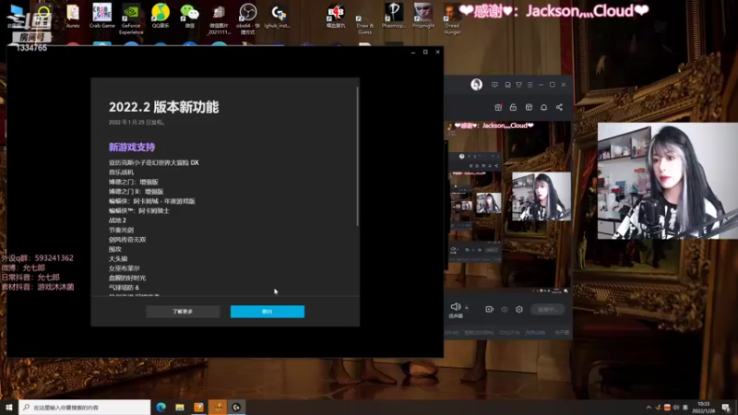Open the QQ音乐 desktop shortcut
The height and width of the screenshot is (415, 738).
click(161, 16)
